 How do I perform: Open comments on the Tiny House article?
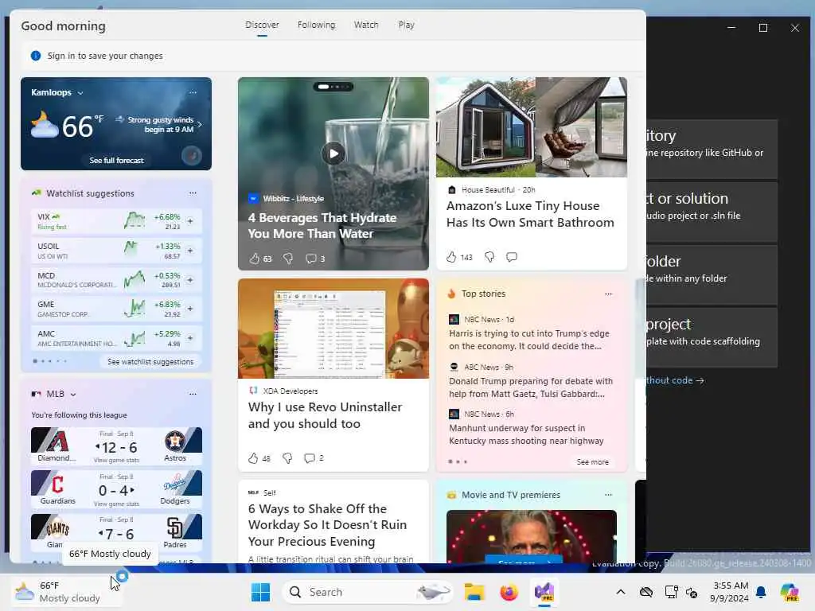512,257
